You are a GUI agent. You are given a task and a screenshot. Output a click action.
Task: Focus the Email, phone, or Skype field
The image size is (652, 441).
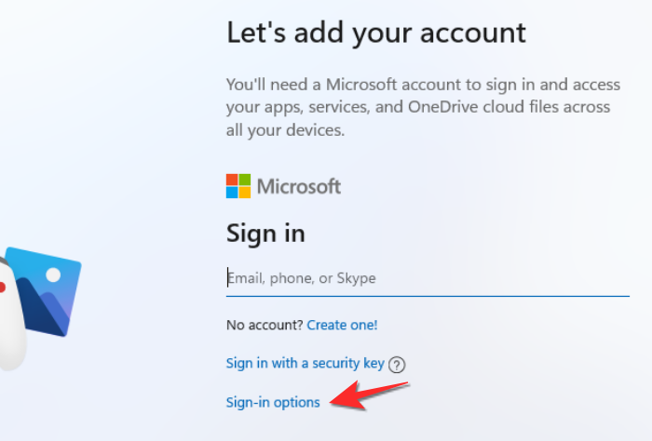(x=428, y=278)
